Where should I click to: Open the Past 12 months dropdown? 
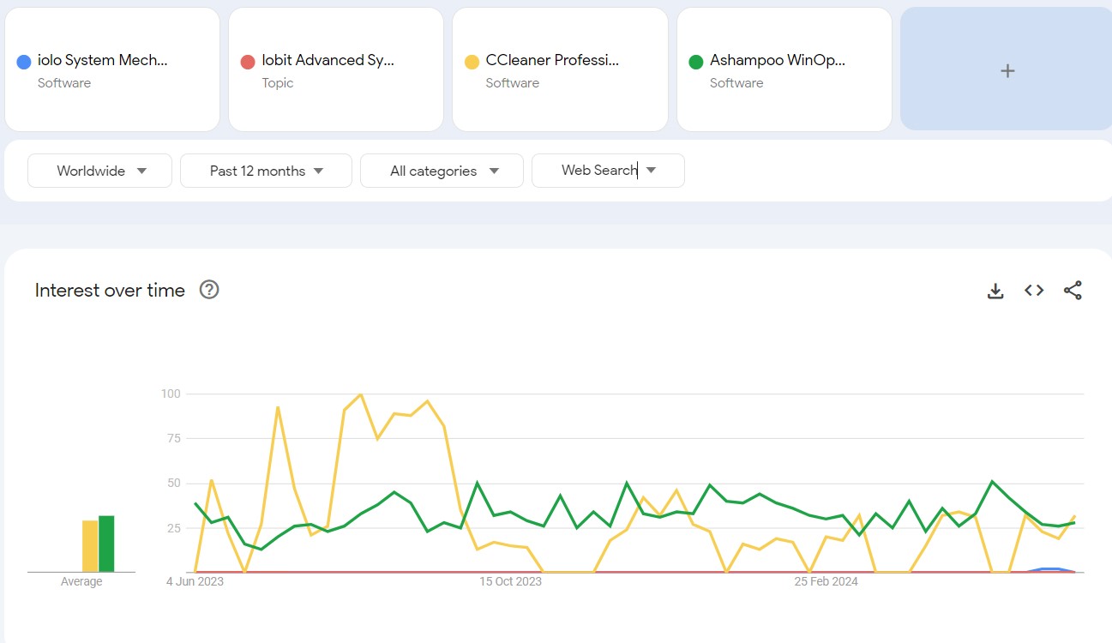point(266,171)
